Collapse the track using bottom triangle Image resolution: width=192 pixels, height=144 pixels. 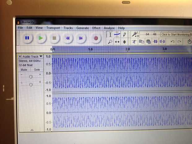tap(32, 130)
